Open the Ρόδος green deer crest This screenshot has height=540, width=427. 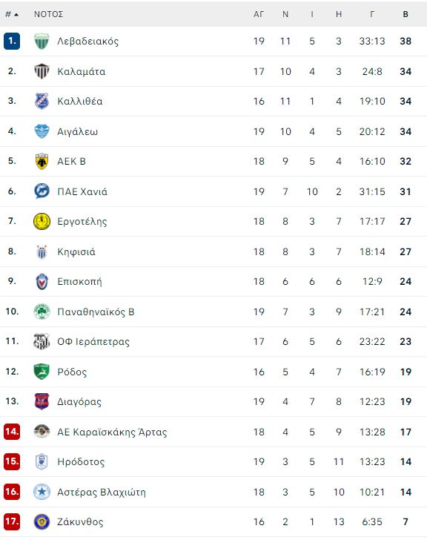click(x=42, y=372)
